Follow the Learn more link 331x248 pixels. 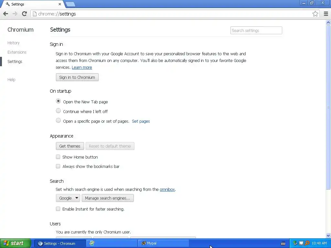point(82,67)
